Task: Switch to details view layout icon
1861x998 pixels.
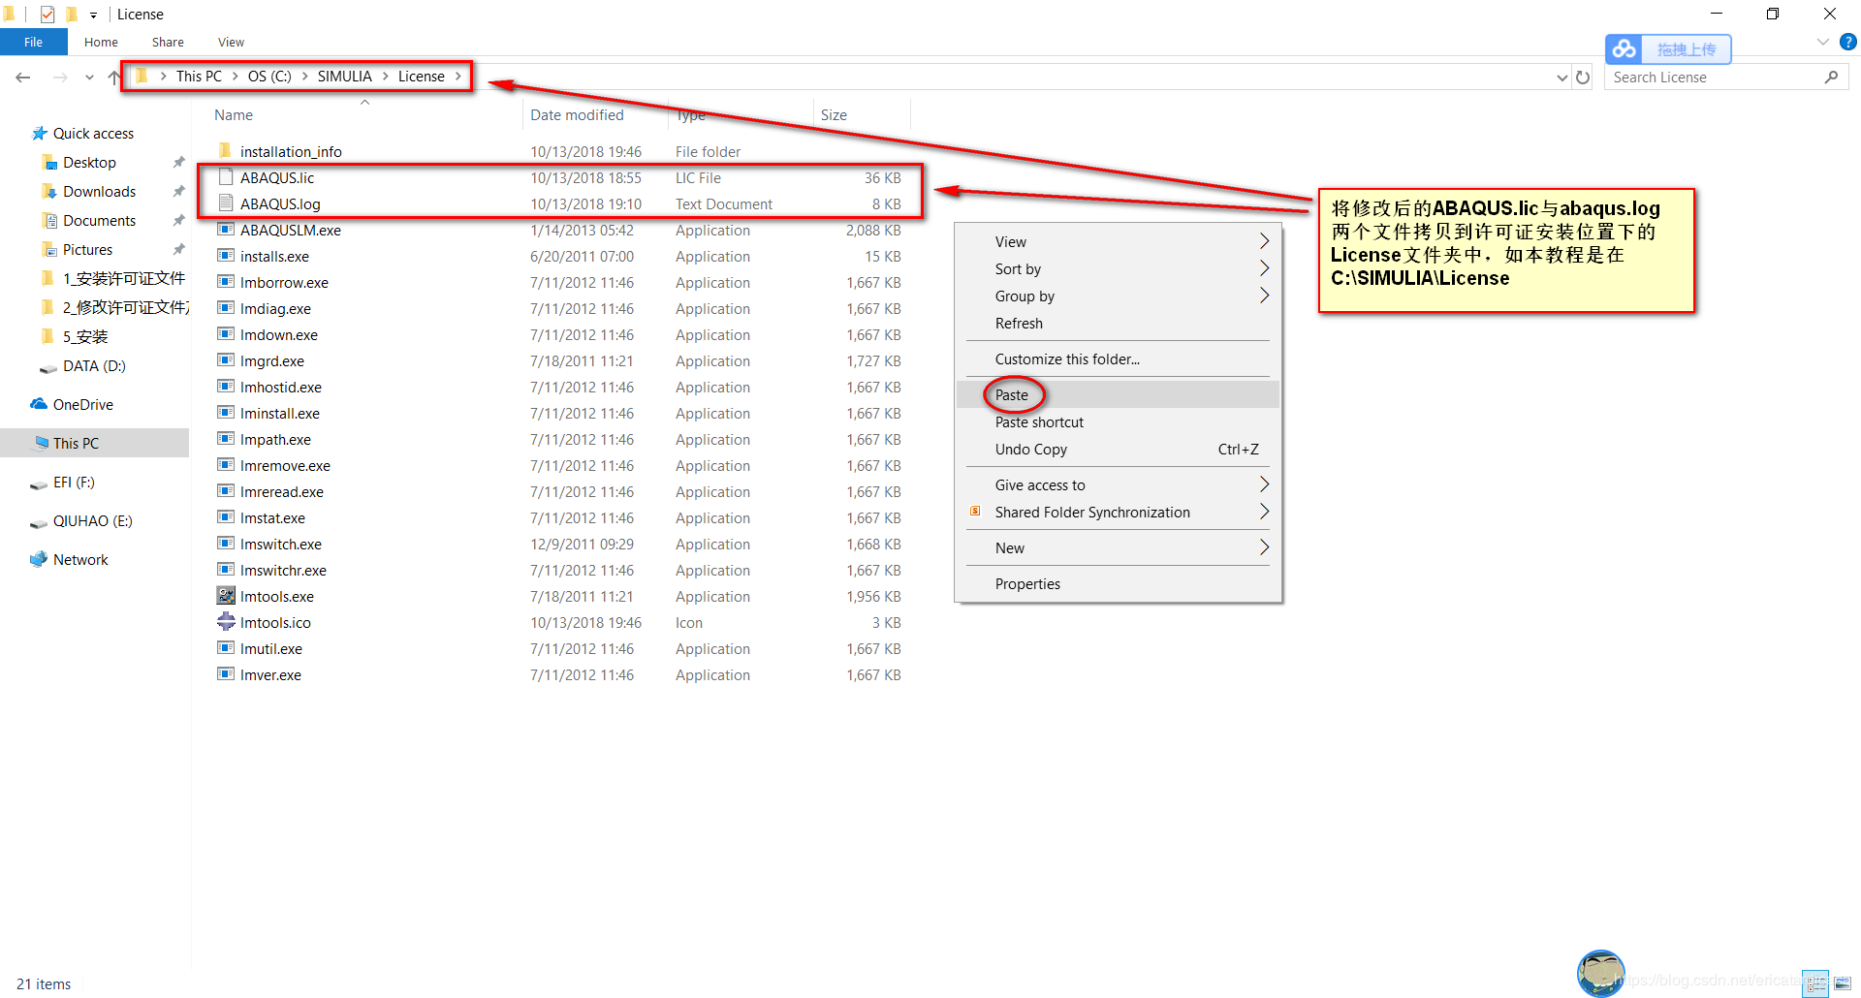Action: pyautogui.click(x=1815, y=983)
